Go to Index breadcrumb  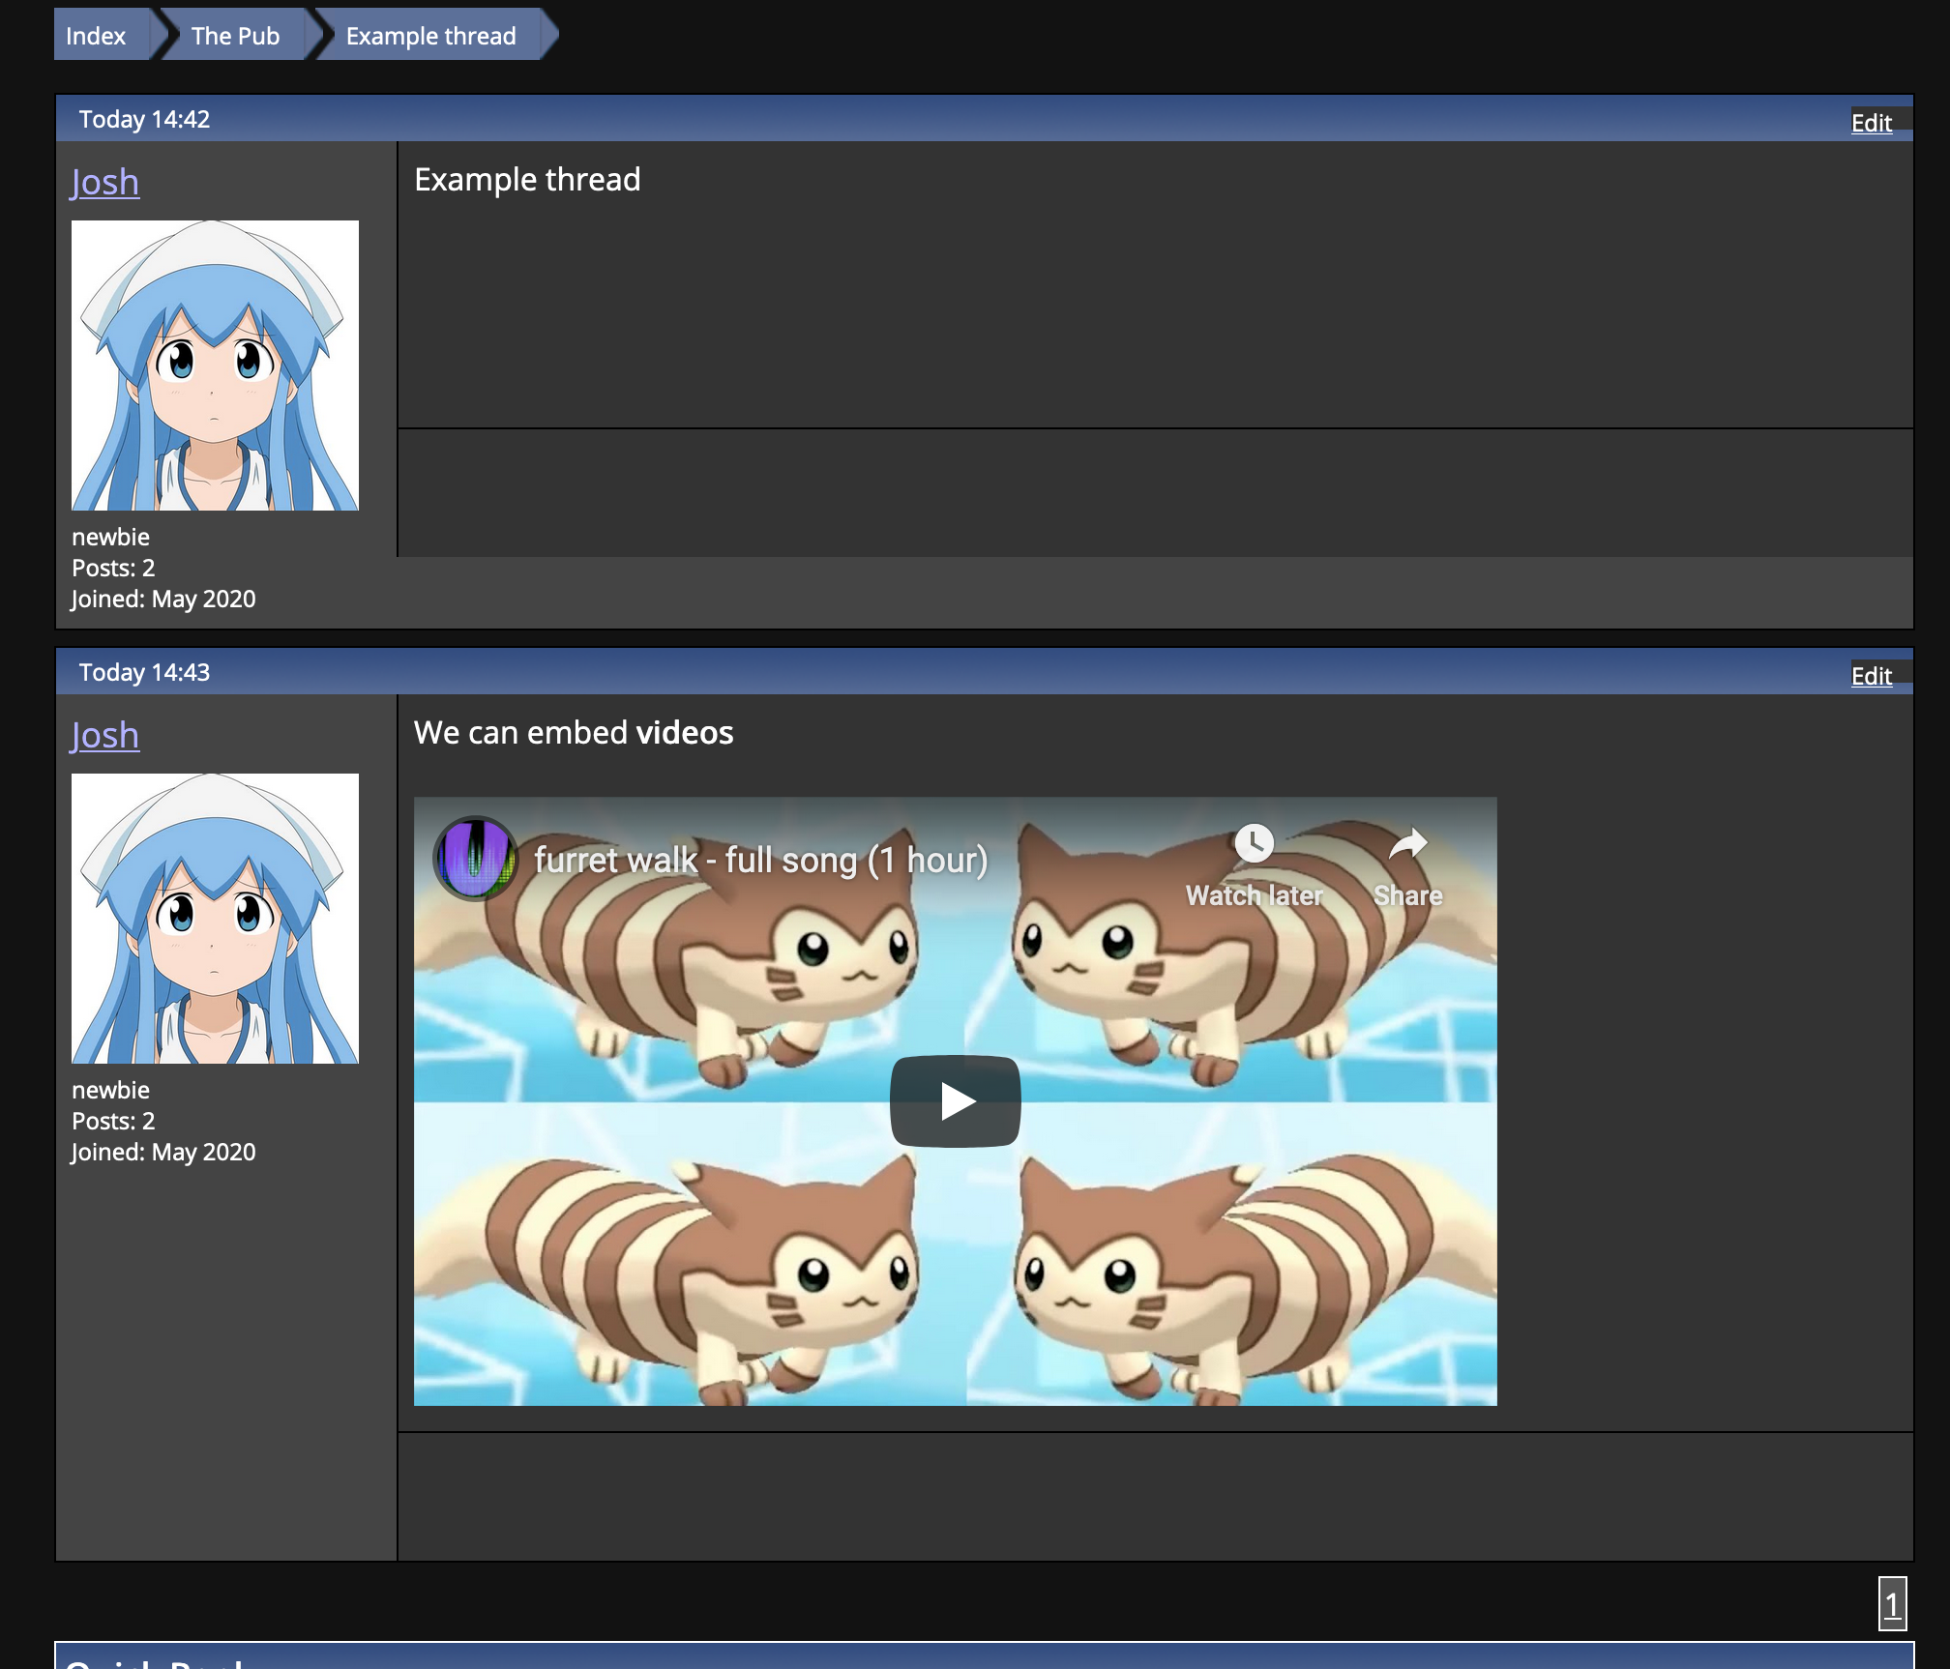click(96, 36)
